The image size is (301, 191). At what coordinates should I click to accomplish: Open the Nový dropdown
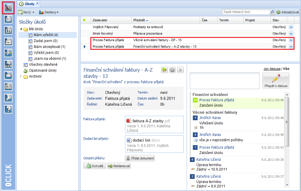pyautogui.click(x=26, y=12)
